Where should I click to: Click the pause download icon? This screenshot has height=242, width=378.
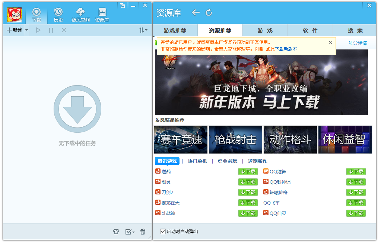(51, 30)
